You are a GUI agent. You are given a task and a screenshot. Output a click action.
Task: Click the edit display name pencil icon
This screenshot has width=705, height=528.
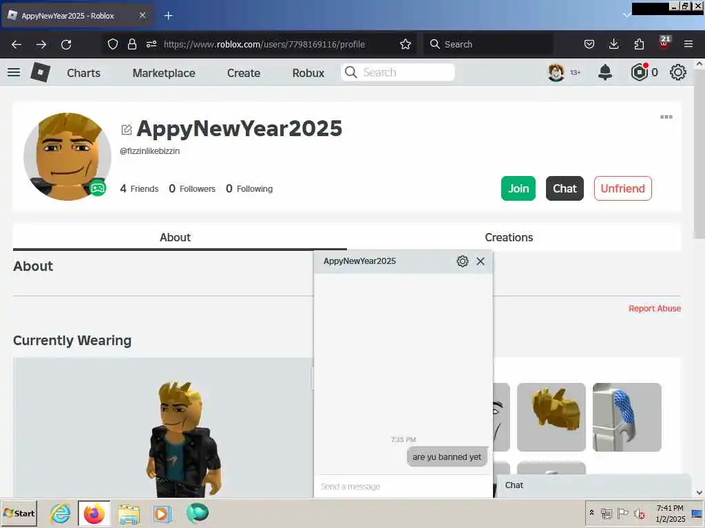127,130
